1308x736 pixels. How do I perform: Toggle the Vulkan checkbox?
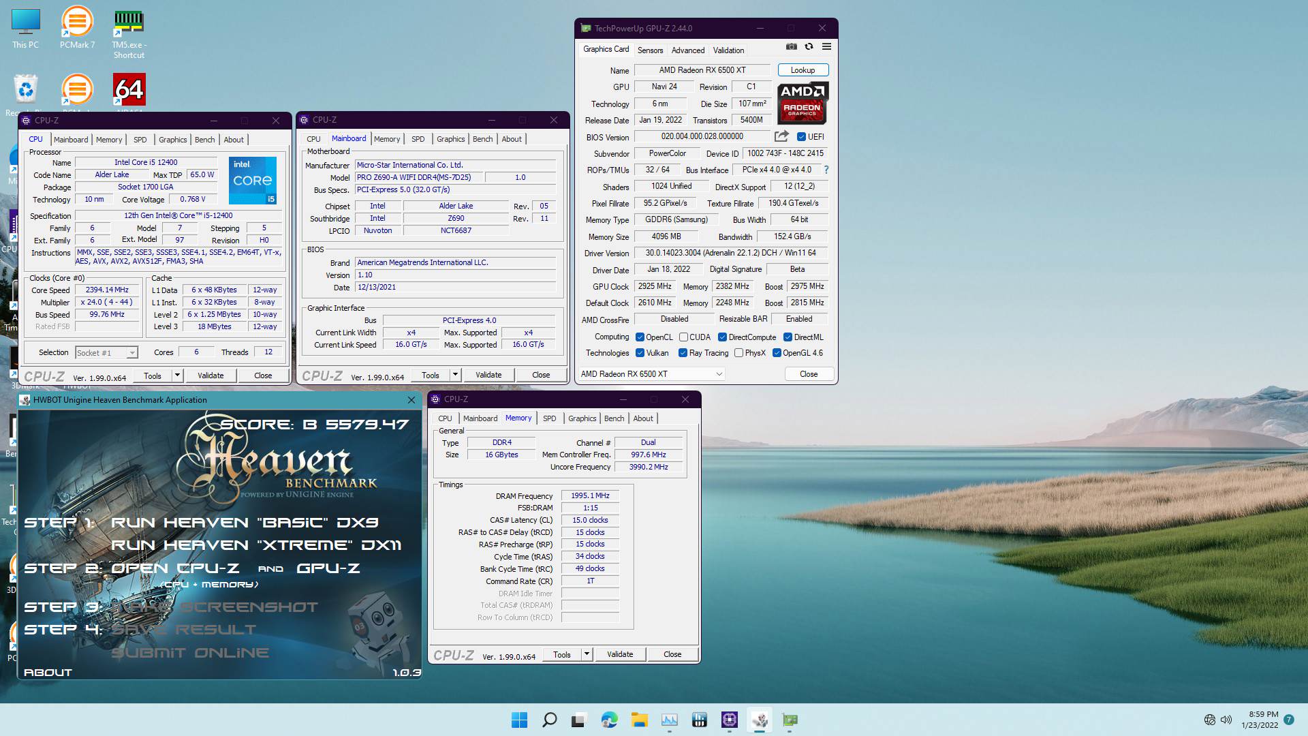coord(640,353)
